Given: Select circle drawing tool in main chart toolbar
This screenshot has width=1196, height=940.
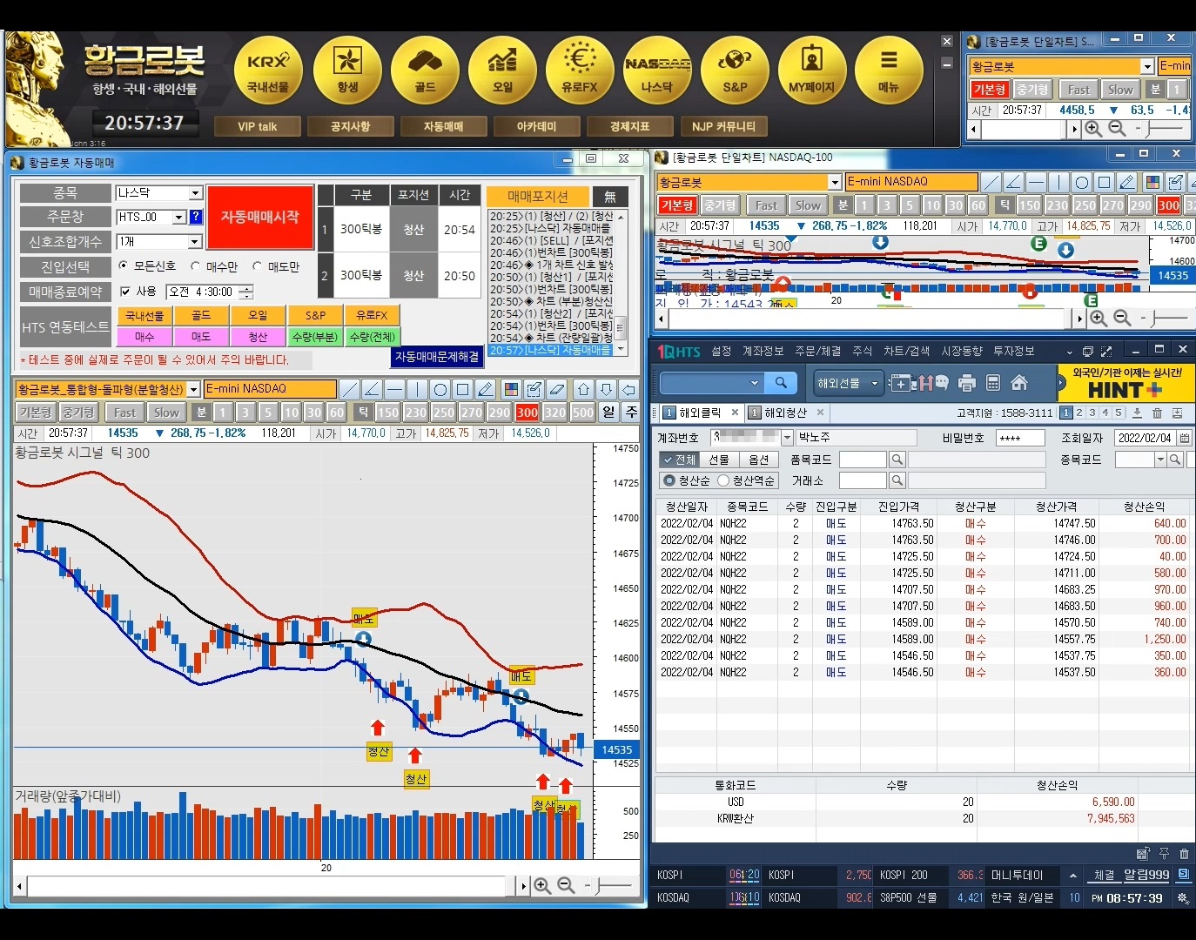Looking at the screenshot, I should coord(440,389).
